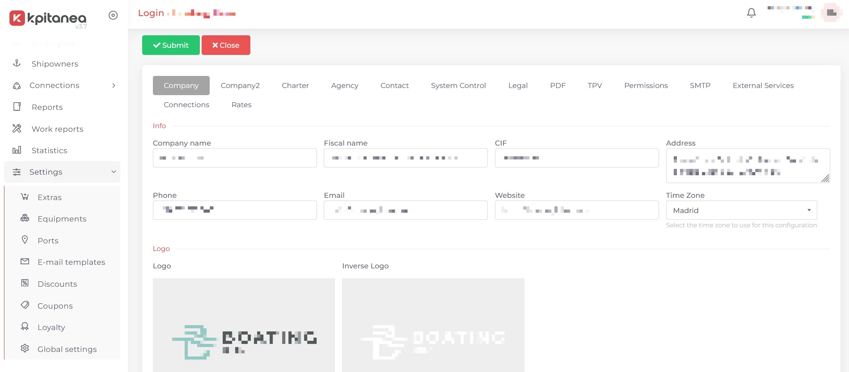Open the notifications bell
Screen dimensions: 849x372
coord(752,13)
